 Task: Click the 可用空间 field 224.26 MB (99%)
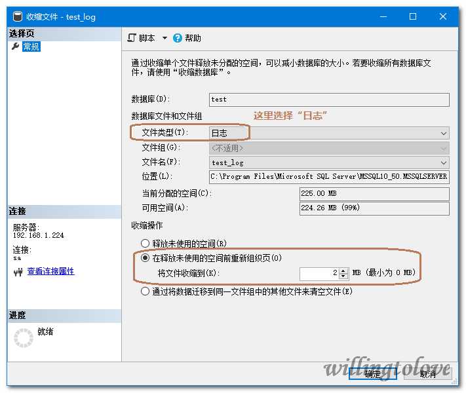374,208
